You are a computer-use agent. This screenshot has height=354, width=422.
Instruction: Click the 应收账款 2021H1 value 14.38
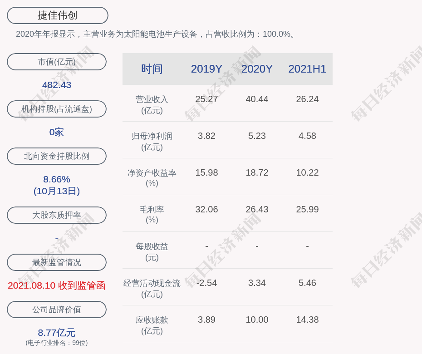click(307, 320)
